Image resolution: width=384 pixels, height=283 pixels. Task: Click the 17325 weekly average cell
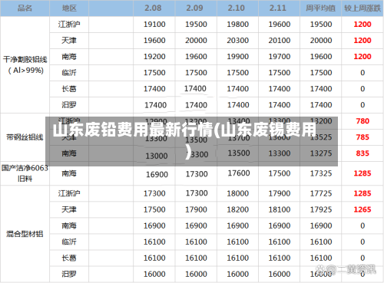click(321, 173)
